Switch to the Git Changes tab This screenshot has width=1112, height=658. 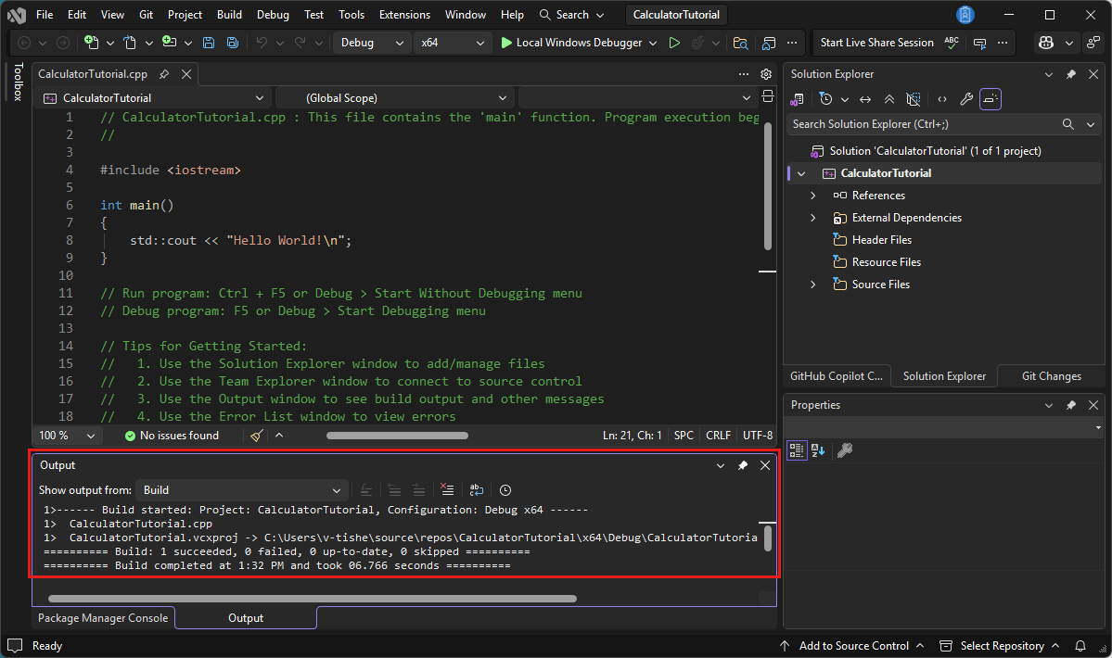tap(1051, 376)
